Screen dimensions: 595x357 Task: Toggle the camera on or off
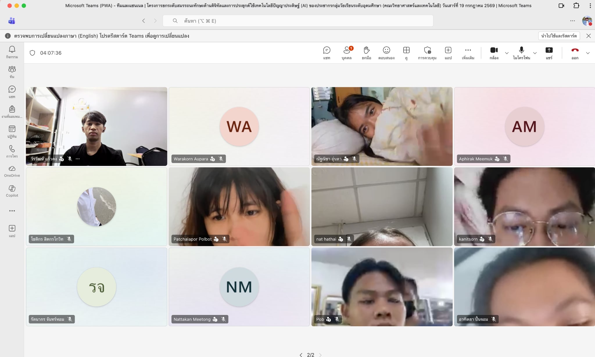point(494,53)
